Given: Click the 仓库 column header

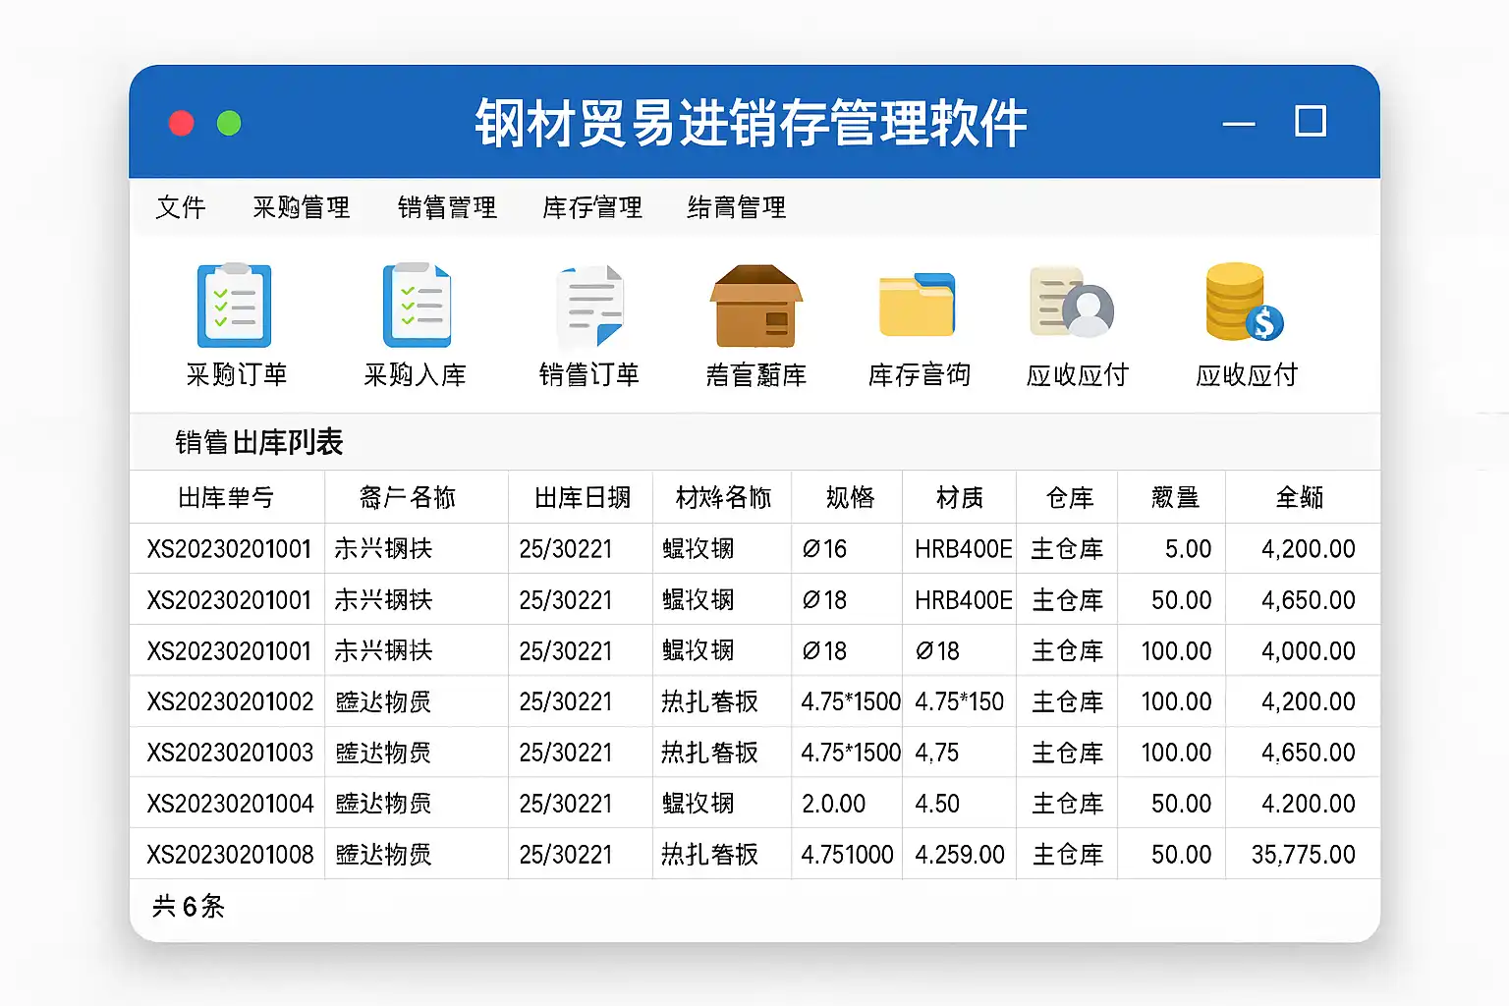Looking at the screenshot, I should [1069, 498].
